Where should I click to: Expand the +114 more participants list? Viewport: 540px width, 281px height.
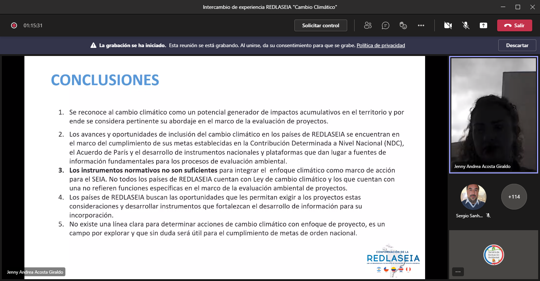[x=514, y=197]
